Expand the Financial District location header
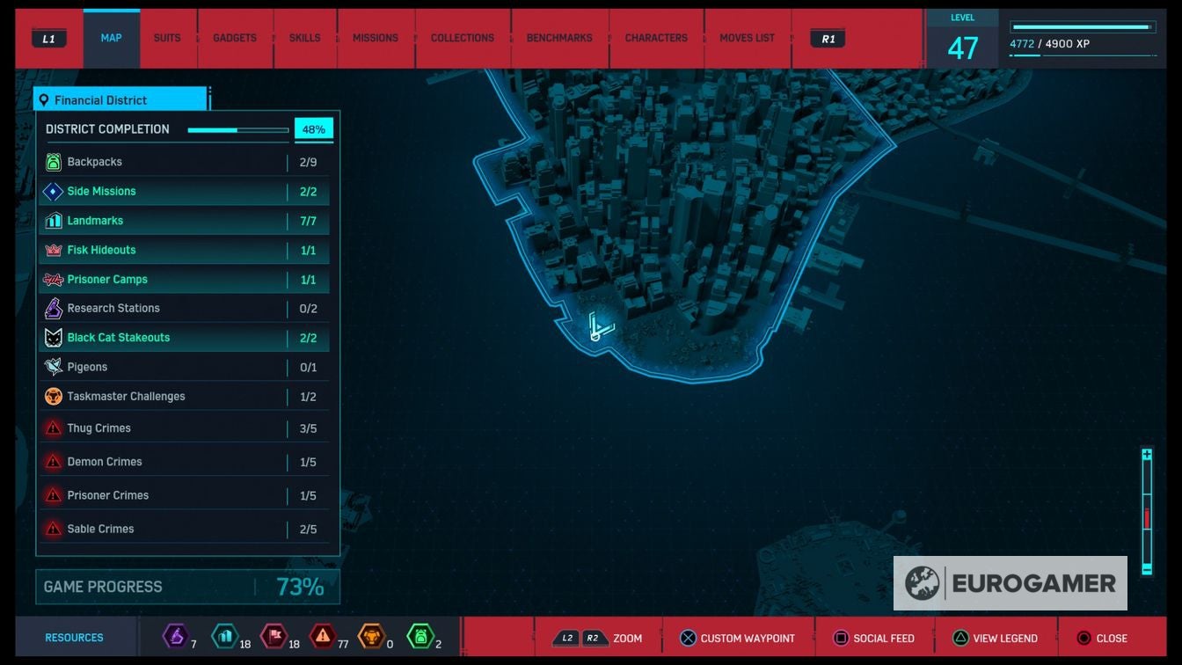 coord(120,100)
